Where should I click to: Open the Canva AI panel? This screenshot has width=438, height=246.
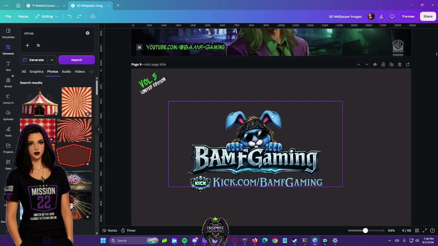point(8,99)
